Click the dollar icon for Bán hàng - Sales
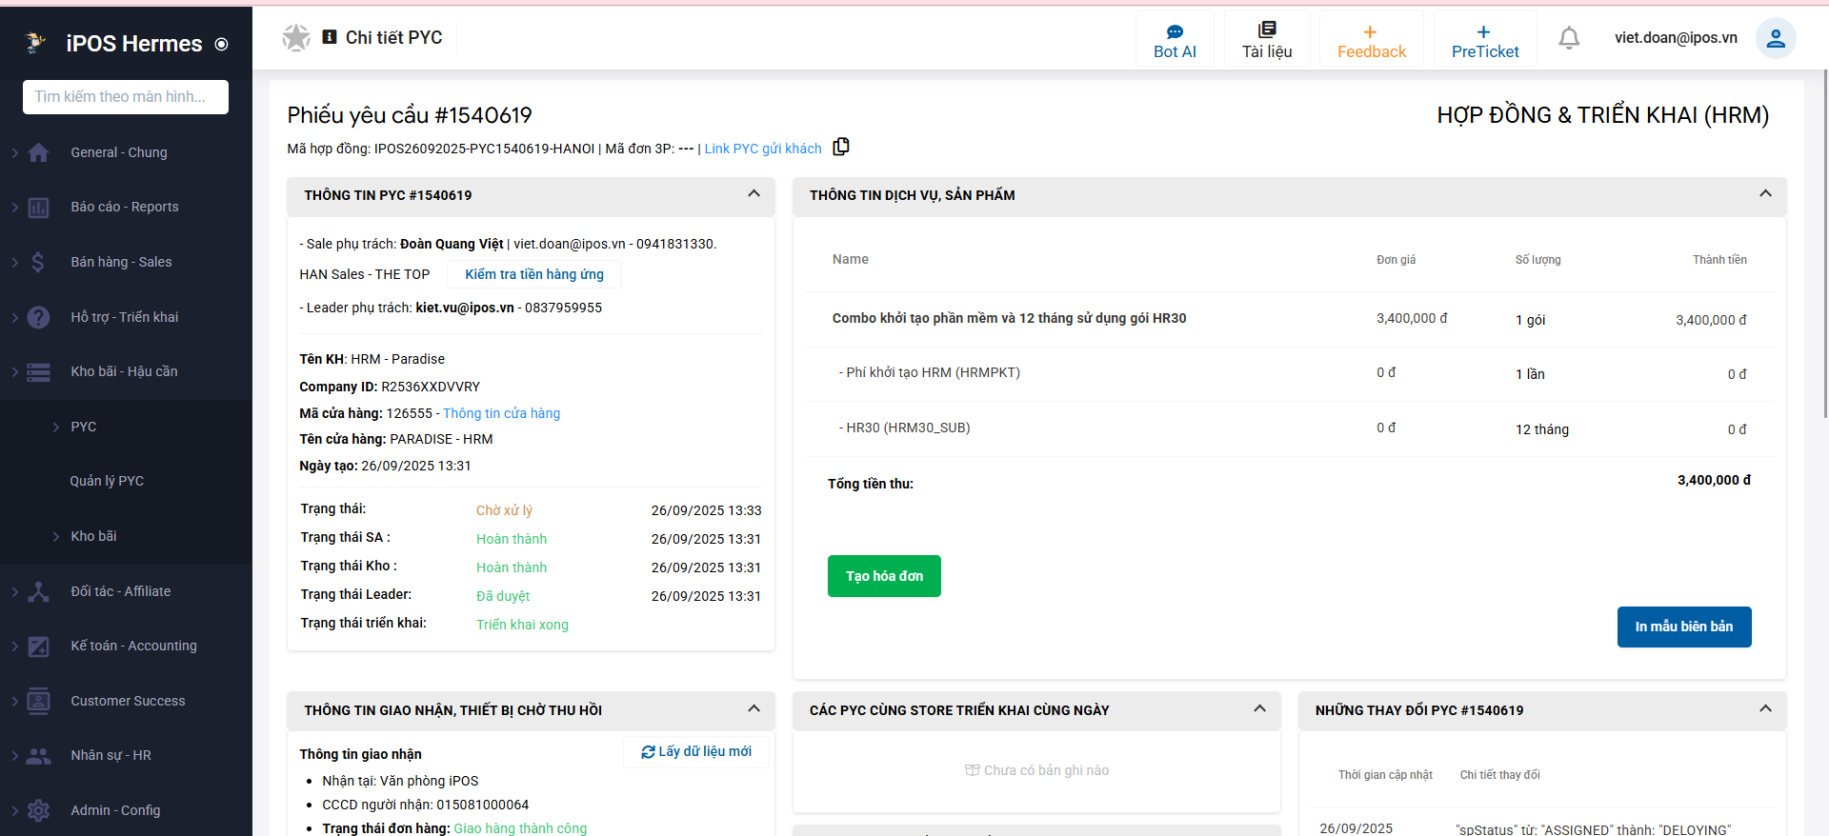This screenshot has width=1829, height=836. point(38,262)
